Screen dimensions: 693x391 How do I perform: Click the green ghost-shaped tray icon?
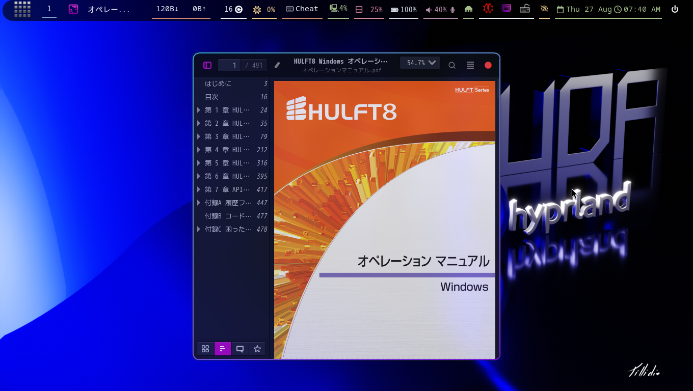point(468,9)
